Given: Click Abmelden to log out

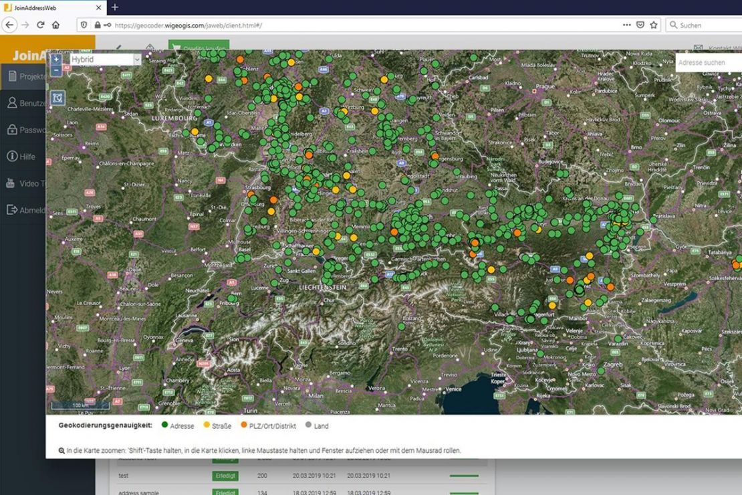Looking at the screenshot, I should coord(23,210).
